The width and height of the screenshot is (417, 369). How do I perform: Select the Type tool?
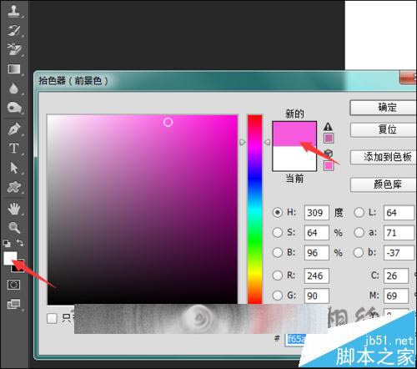(14, 149)
